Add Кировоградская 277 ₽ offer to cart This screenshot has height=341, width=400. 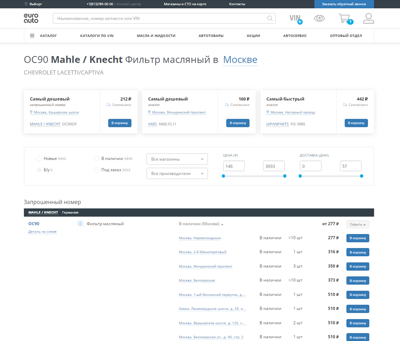tap(358, 238)
